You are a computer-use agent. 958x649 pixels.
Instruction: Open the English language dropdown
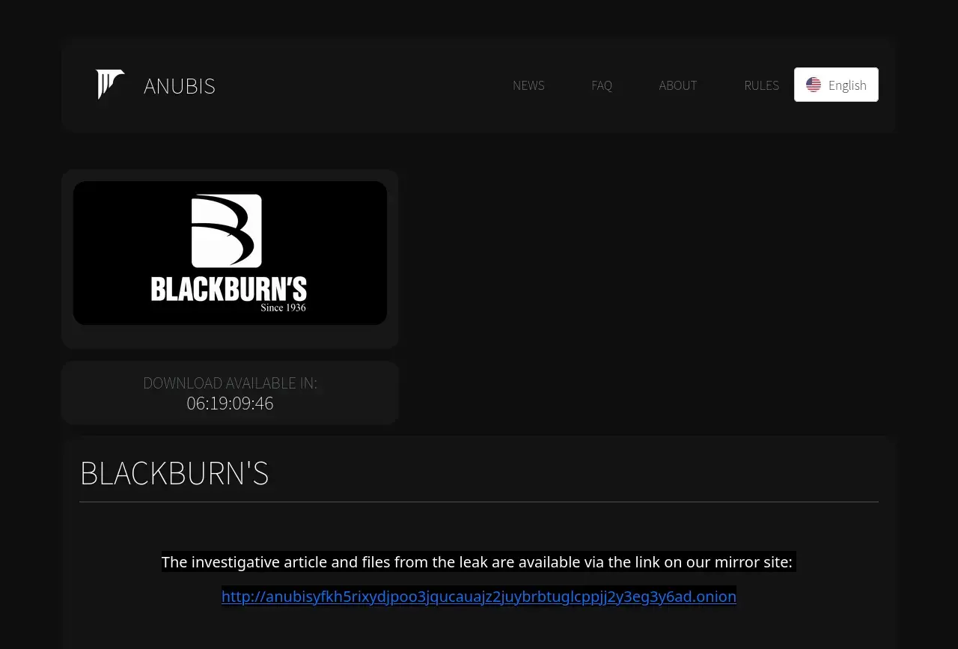836,85
